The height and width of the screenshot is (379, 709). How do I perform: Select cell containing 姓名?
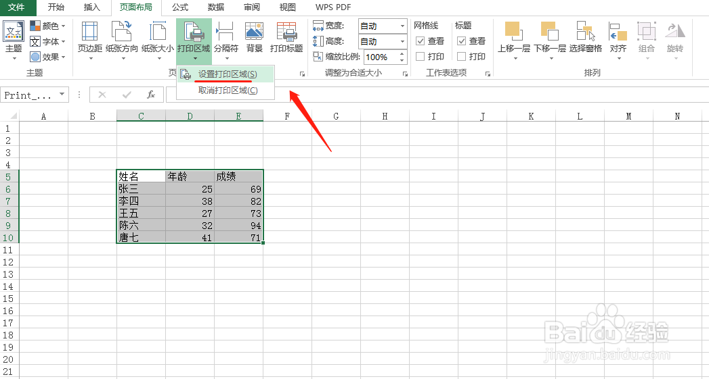click(141, 176)
